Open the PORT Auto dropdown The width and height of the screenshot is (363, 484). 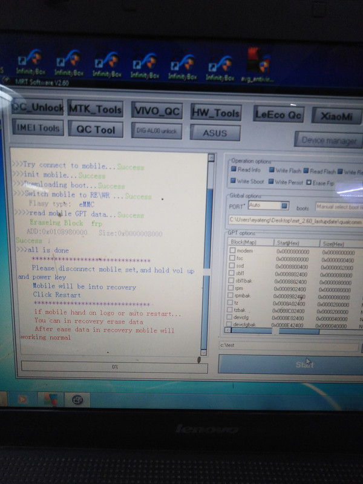(268, 206)
